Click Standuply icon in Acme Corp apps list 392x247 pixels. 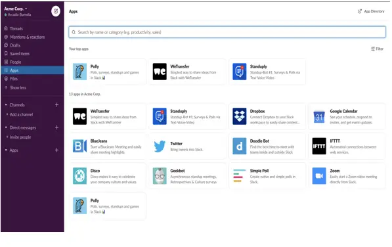(160, 116)
